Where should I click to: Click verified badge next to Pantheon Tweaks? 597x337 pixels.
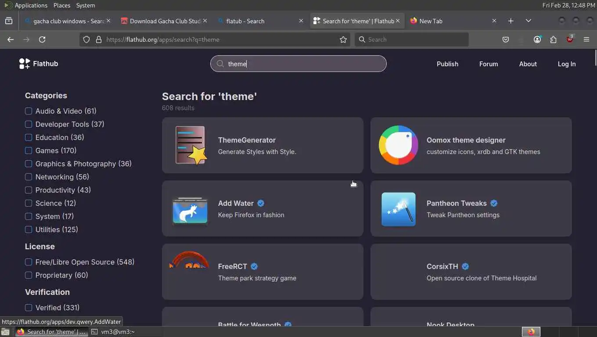[494, 203]
